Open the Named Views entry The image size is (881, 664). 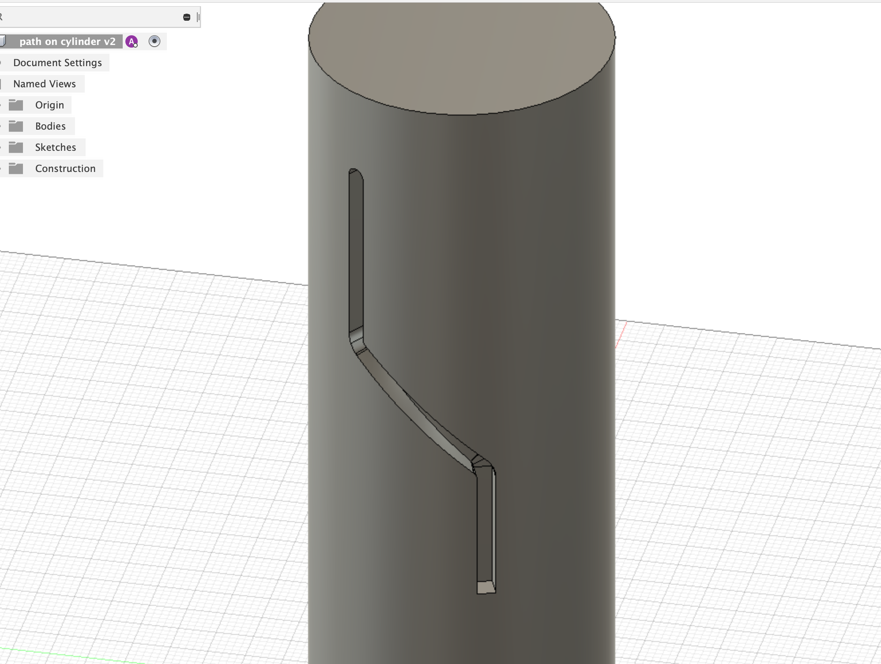pyautogui.click(x=45, y=84)
